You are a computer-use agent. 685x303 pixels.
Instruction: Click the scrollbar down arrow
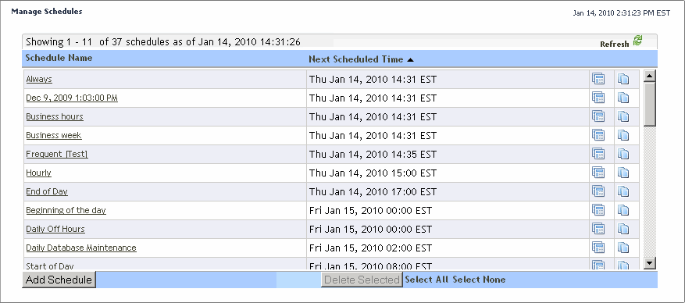650,262
